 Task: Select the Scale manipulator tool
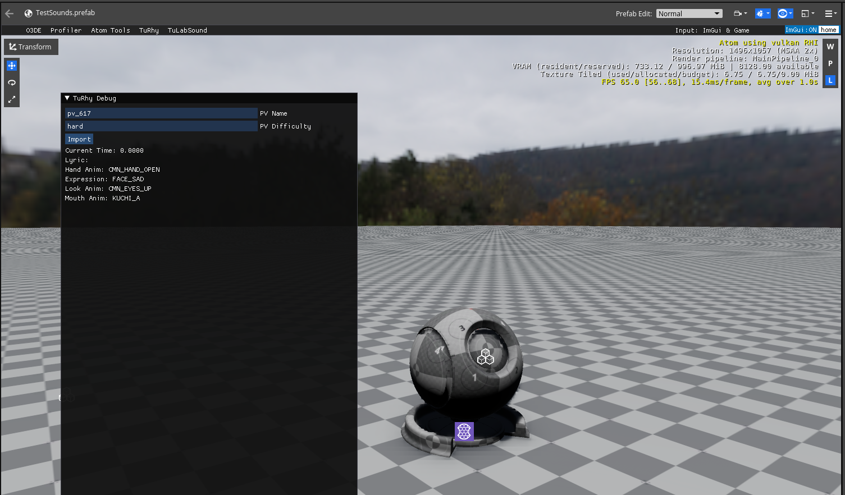tap(12, 99)
